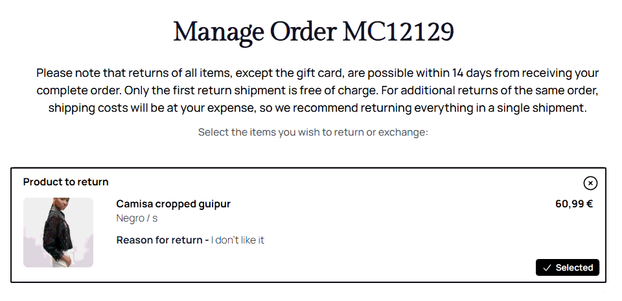Click the 60,99 € item price
The width and height of the screenshot is (622, 301).
pos(574,204)
